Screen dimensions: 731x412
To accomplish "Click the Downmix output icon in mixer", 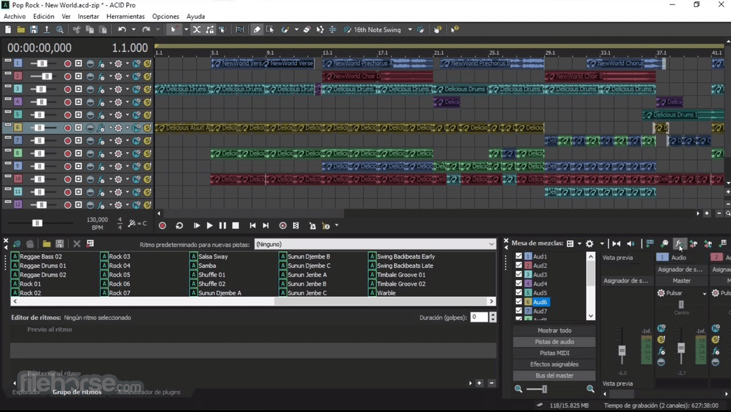I will click(x=616, y=243).
